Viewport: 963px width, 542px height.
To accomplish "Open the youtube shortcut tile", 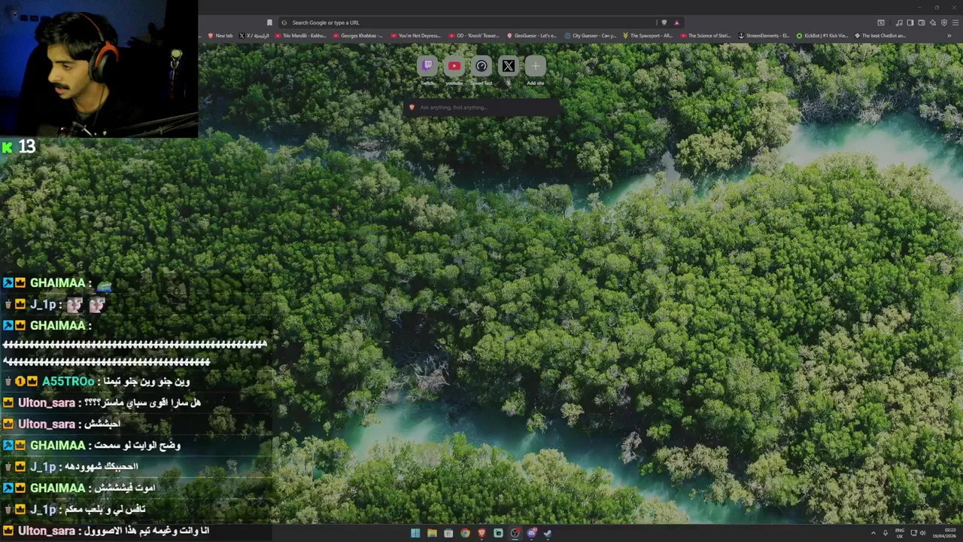I will (454, 66).
